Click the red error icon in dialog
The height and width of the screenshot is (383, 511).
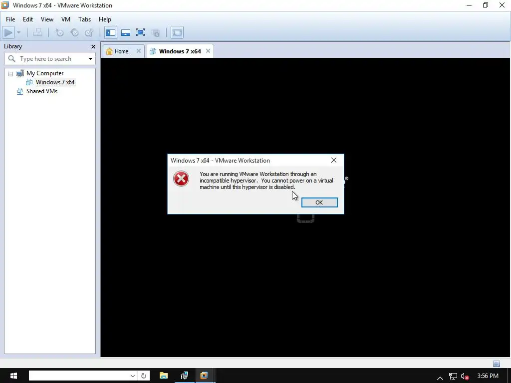pyautogui.click(x=181, y=179)
